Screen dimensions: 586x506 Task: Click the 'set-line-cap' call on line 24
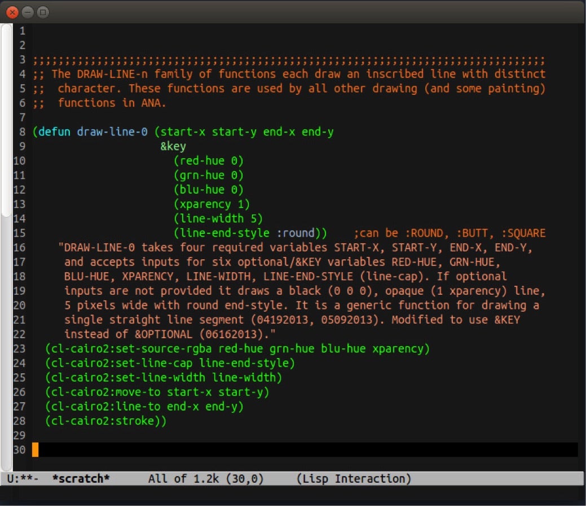(154, 364)
